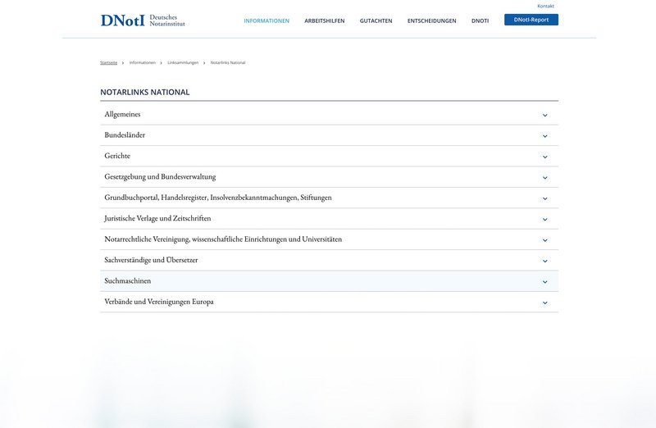Click the Suchmaschinen row title
The width and height of the screenshot is (656, 428).
pos(128,280)
